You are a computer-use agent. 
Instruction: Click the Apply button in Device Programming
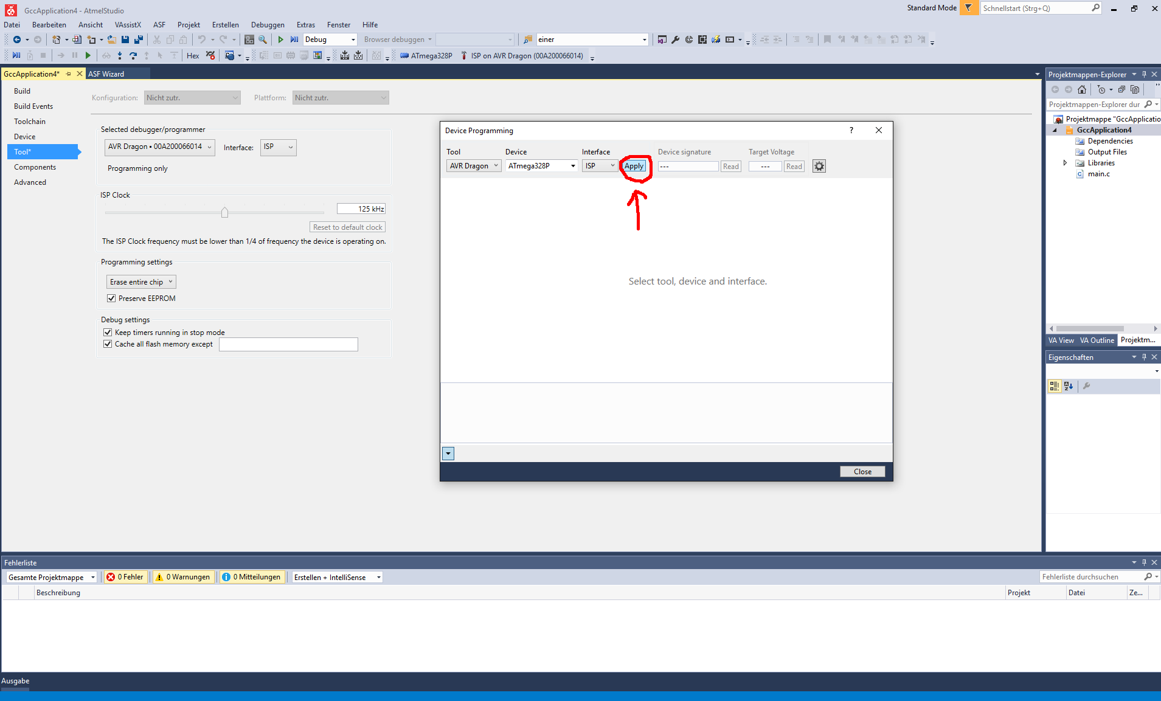pos(634,166)
